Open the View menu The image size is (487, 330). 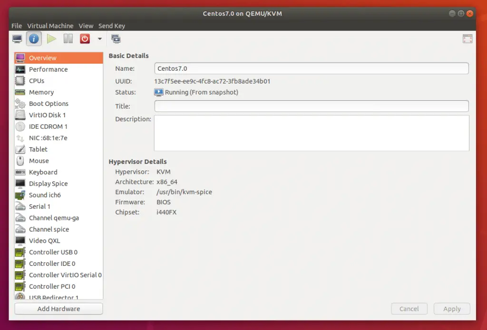(86, 26)
